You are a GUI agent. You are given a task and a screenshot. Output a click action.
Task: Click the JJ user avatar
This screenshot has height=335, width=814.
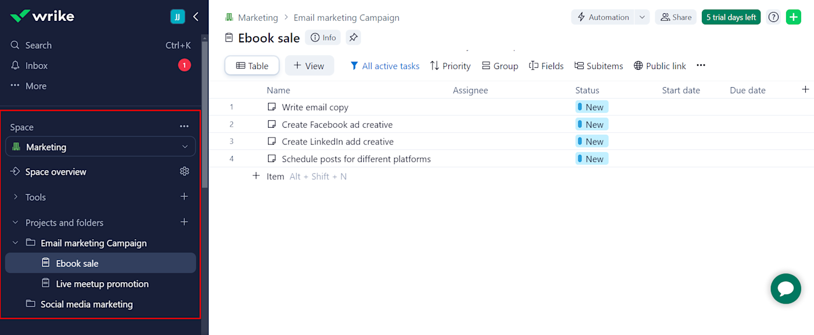(177, 17)
